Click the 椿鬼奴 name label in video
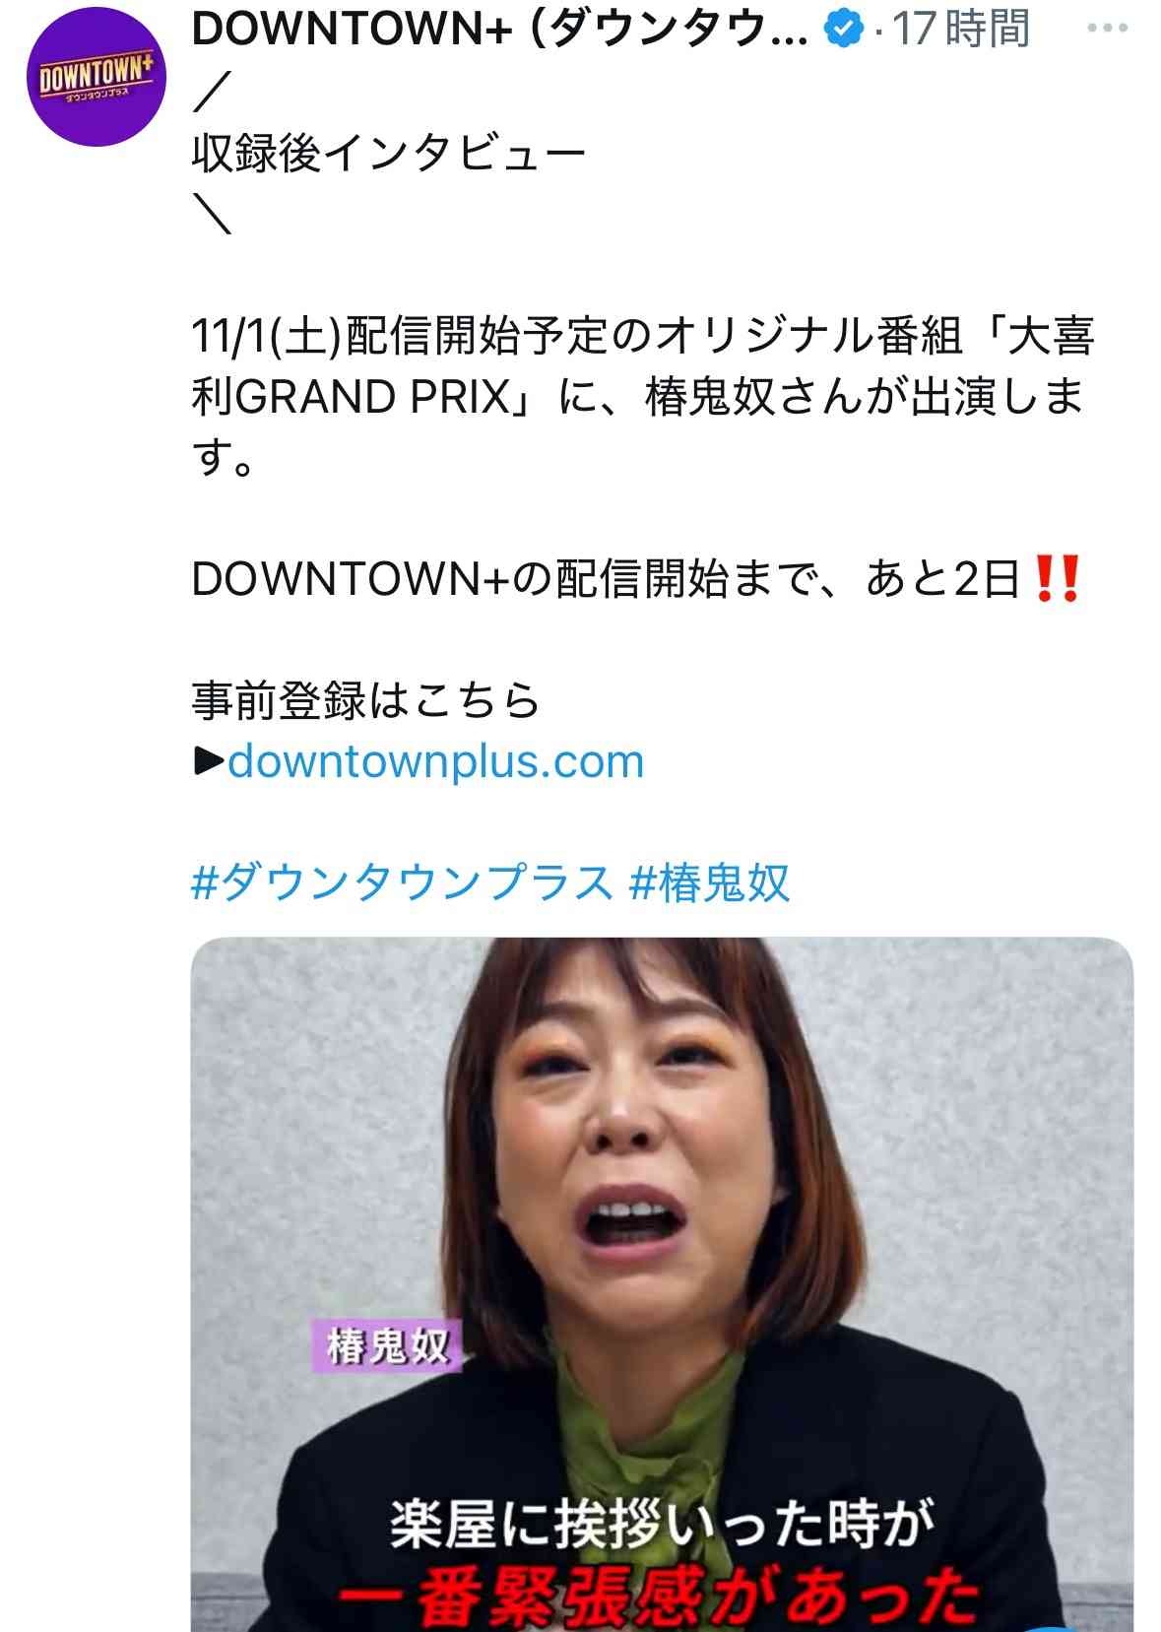 click(x=388, y=1345)
